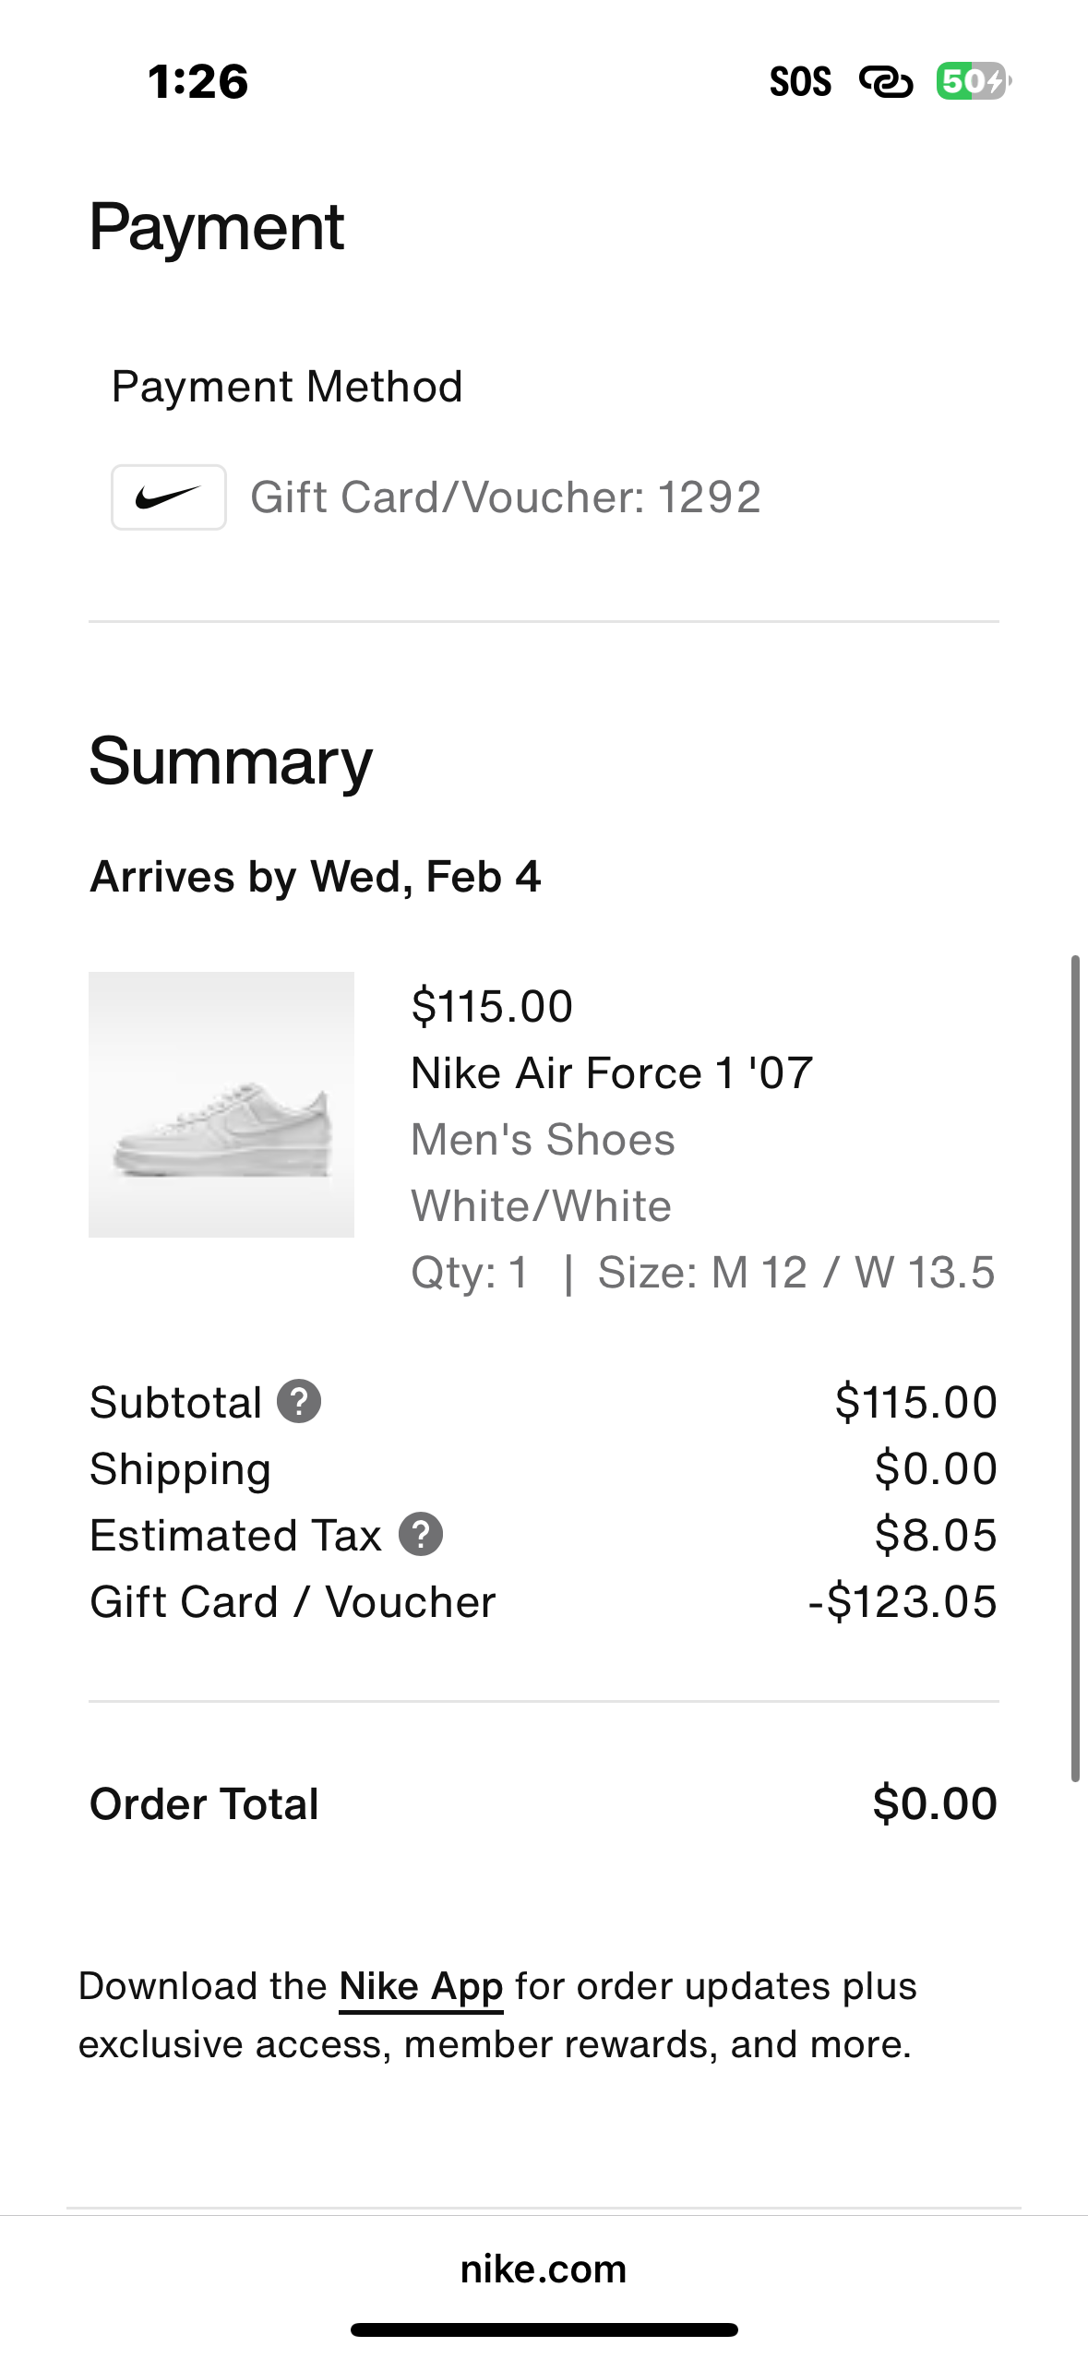Tap the personal hotspot link icon
1088x2359 pixels.
[886, 81]
